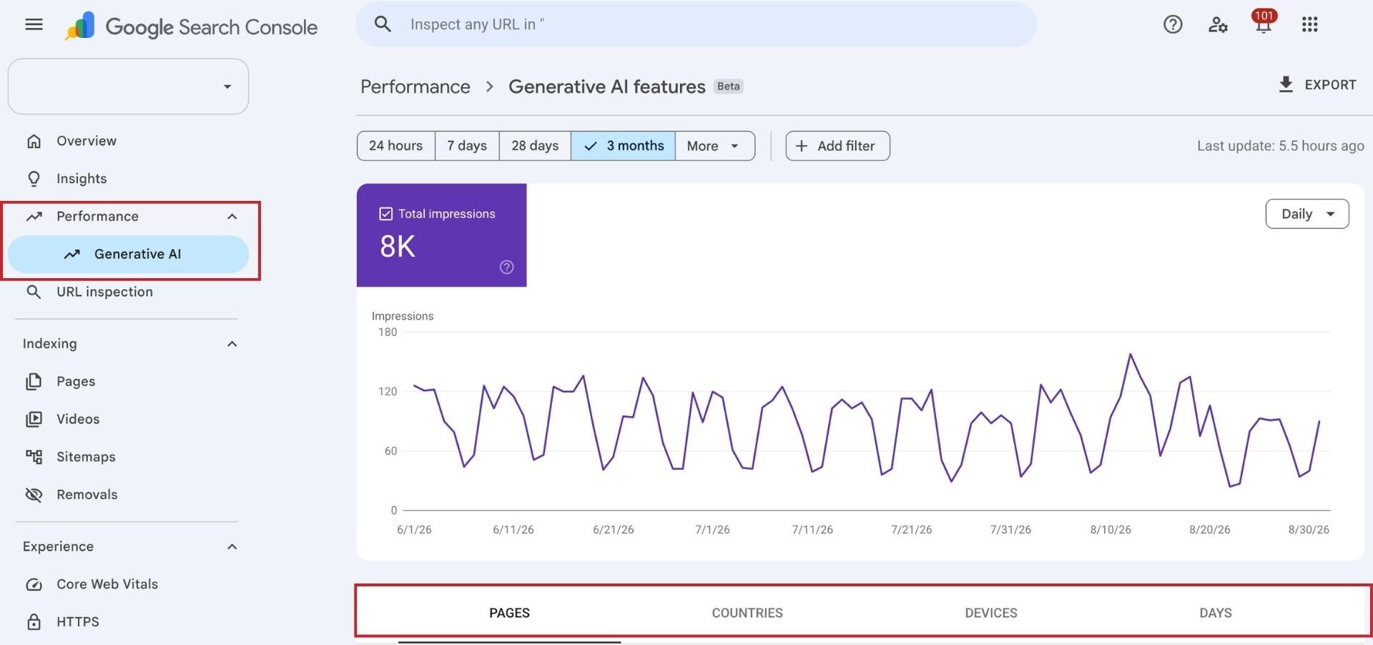The image size is (1373, 645).
Task: Click the Last update: 5.5 hours ago text
Action: (1280, 146)
